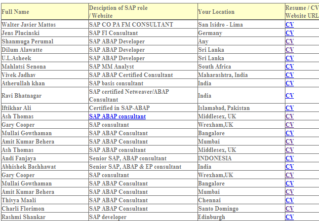Click the name Mahlatsi Senona
Viewport: 319px width, 221px height.
pyautogui.click(x=24, y=67)
